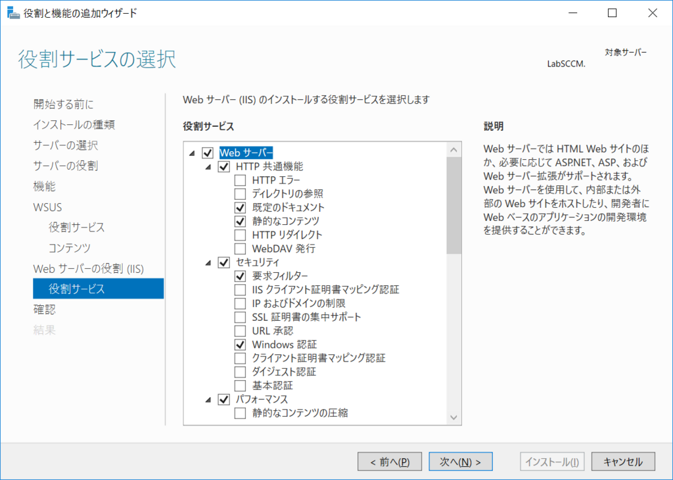Viewport: 673px width, 480px height.
Task: Collapse the セキュリティ node arrow
Action: [x=208, y=262]
